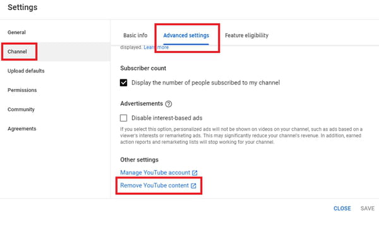Open Agreements in the sidebar
379x232 pixels.
21,129
